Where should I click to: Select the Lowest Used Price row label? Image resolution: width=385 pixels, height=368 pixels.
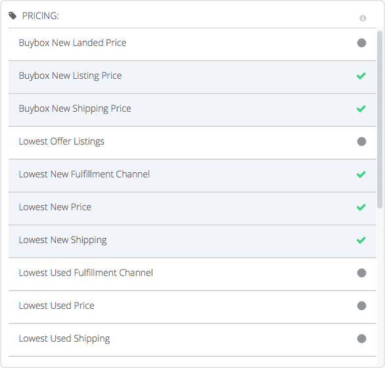click(x=57, y=306)
